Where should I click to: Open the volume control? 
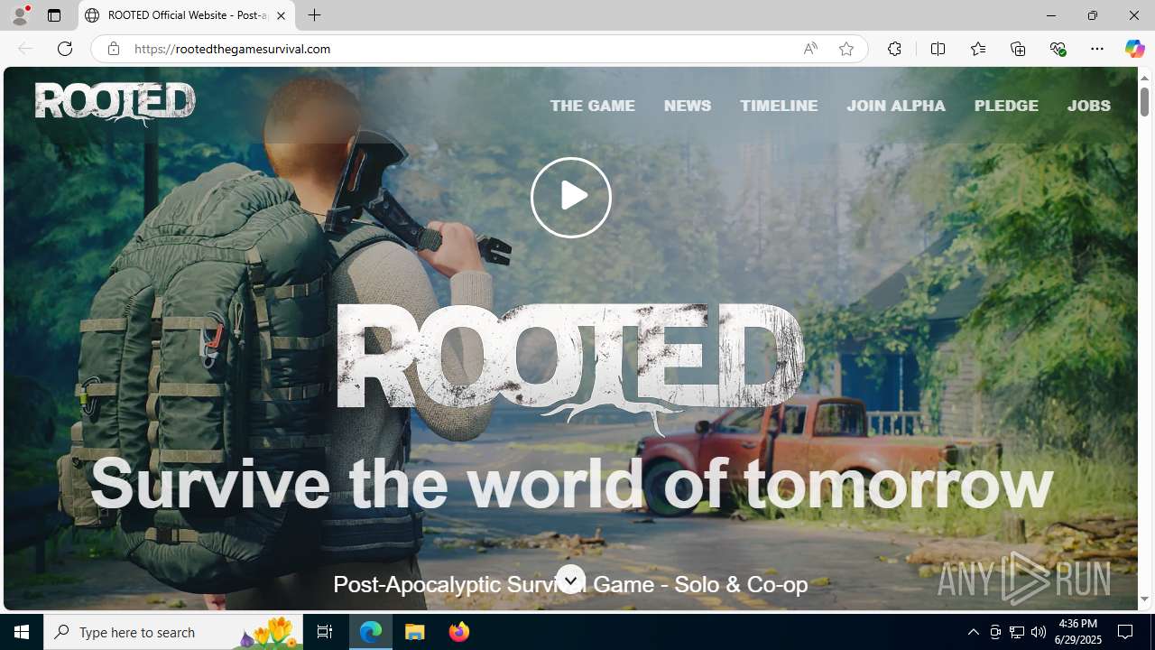pos(1039,632)
